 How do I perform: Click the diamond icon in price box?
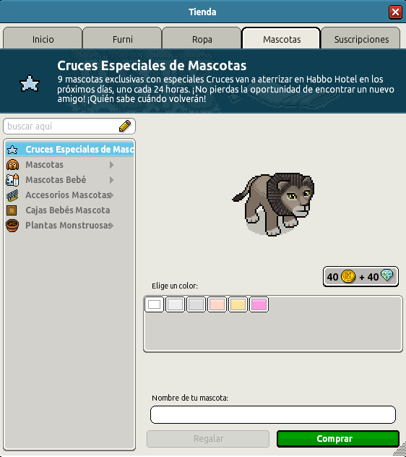pyautogui.click(x=387, y=275)
